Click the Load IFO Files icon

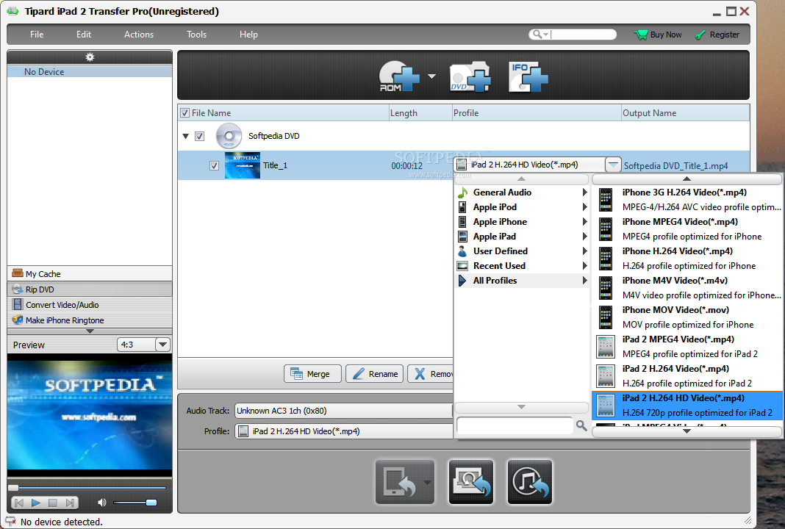point(528,76)
